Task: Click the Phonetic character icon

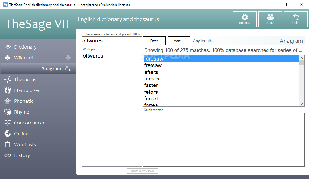Action: 8,101
